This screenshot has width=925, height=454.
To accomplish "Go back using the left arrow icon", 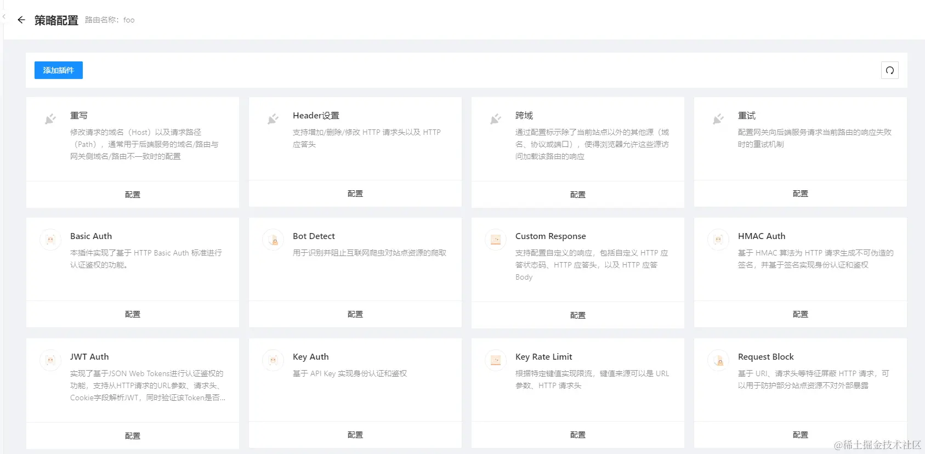I will [21, 20].
